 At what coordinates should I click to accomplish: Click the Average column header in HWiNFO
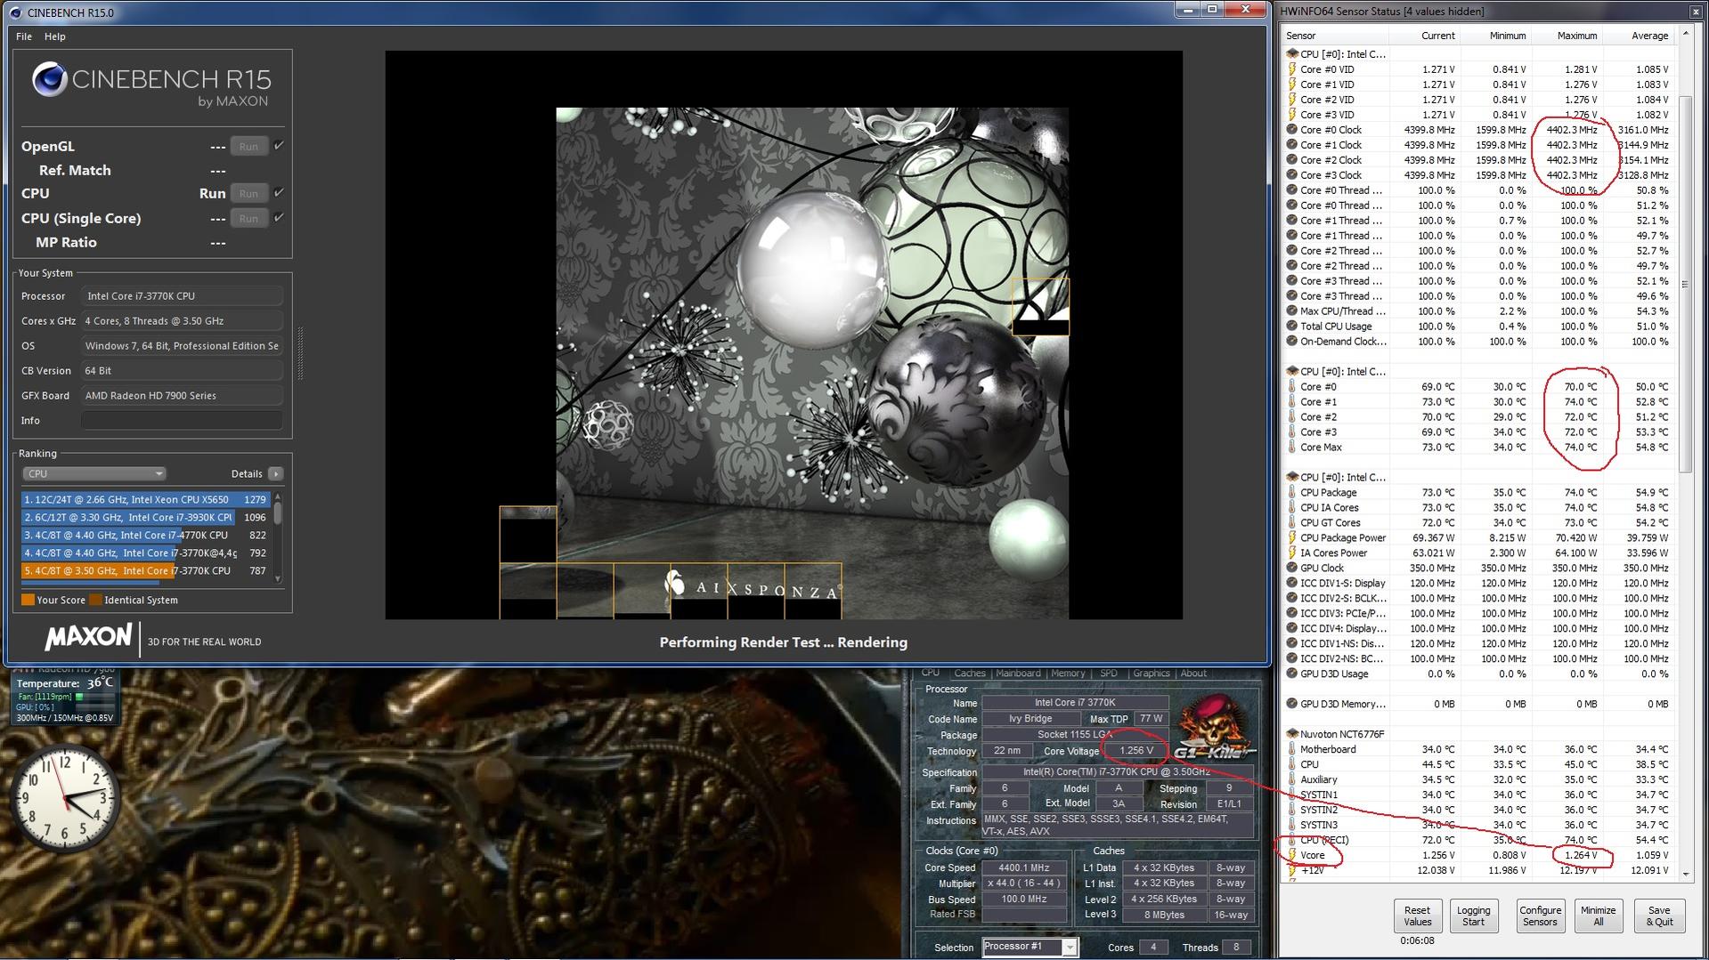(x=1638, y=36)
